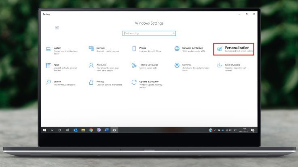Open Word from the taskbar
This screenshot has height=167, width=298.
pos(106,130)
